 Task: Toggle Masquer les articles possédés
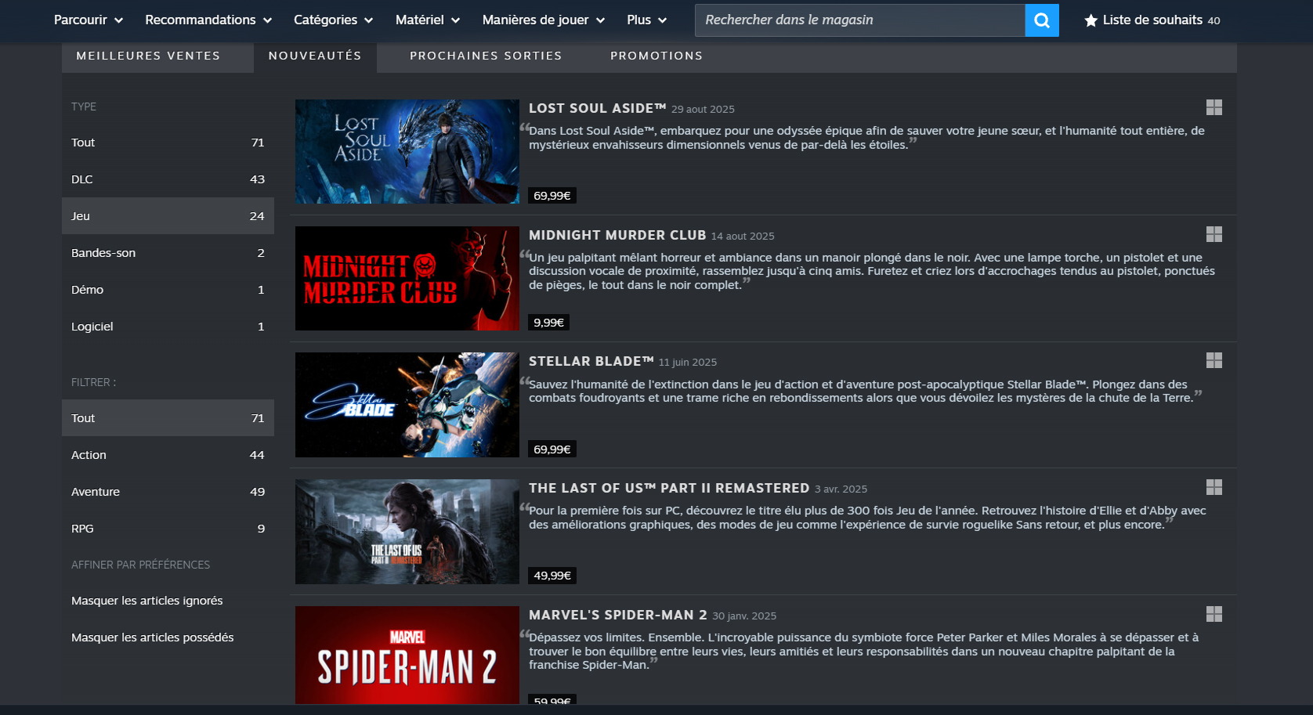153,637
